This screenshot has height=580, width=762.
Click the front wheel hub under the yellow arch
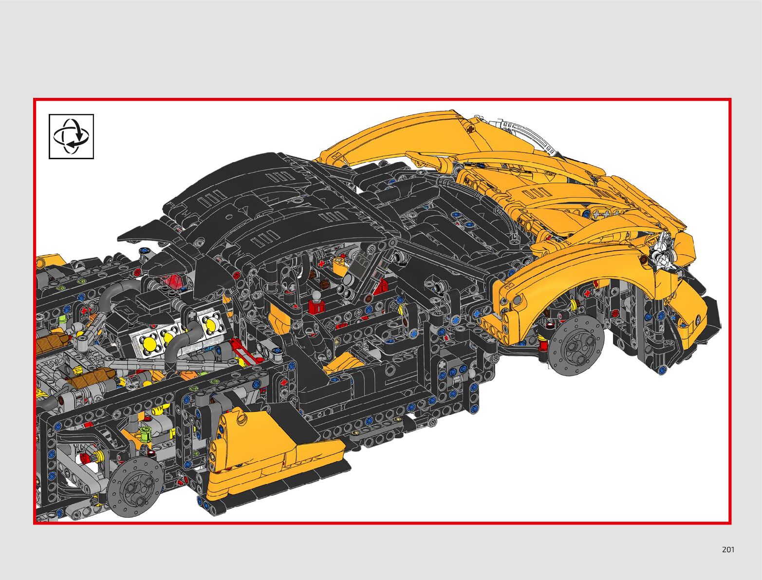point(576,346)
